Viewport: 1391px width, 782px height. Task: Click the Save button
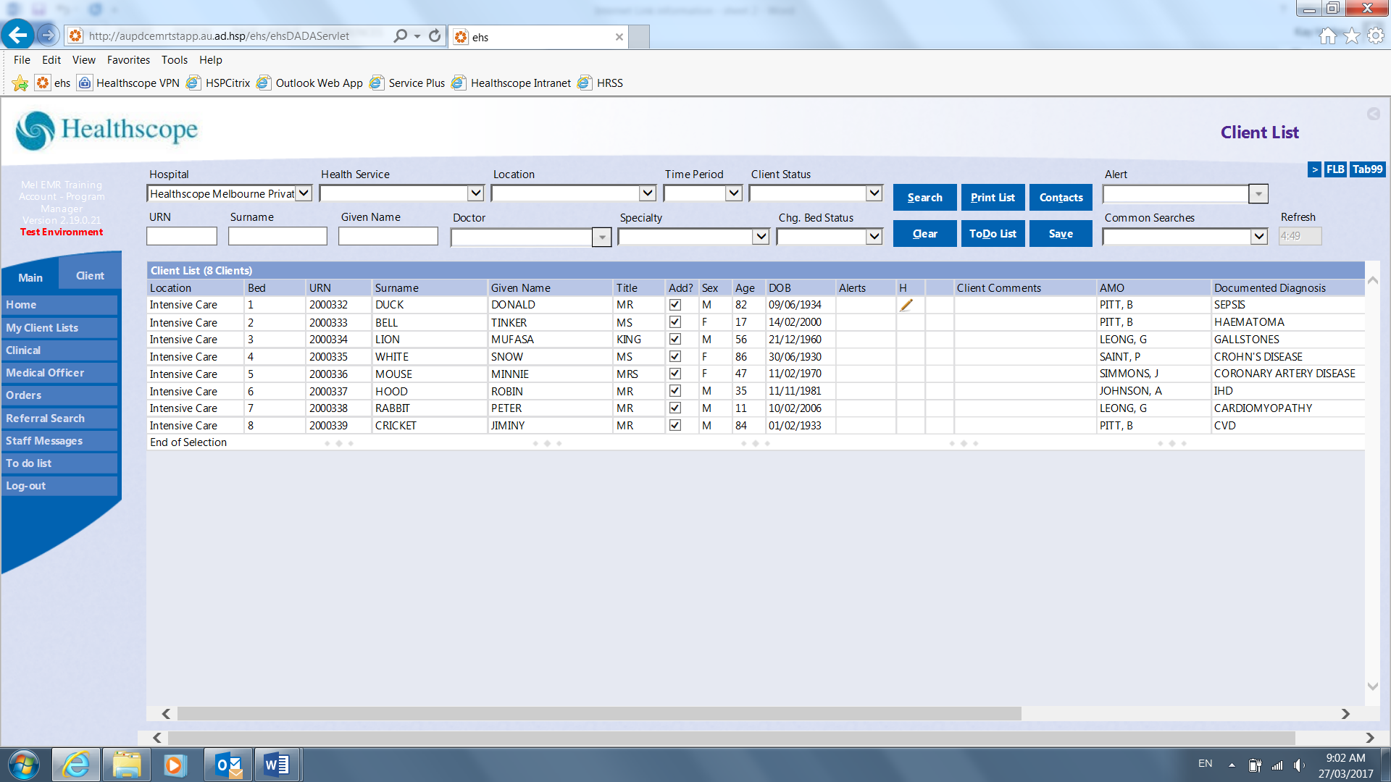[x=1061, y=234]
